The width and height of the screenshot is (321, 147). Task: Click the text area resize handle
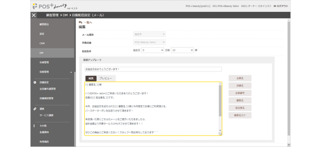tap(220, 134)
